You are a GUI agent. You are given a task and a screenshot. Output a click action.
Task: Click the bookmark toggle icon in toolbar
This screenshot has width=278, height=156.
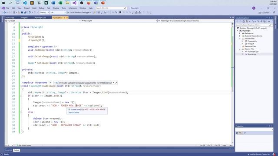coord(120,13)
